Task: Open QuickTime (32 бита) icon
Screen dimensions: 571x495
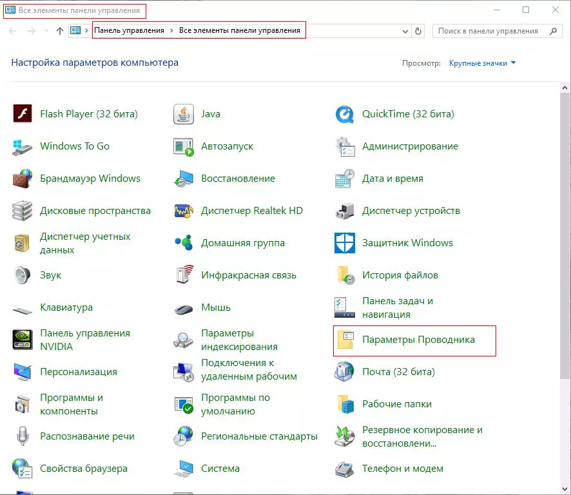Action: tap(345, 113)
